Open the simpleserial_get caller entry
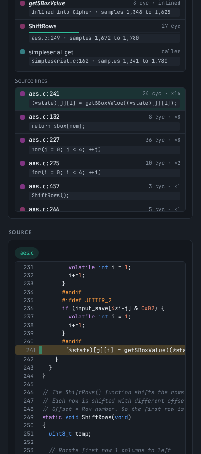201x454 pixels. pos(100,57)
